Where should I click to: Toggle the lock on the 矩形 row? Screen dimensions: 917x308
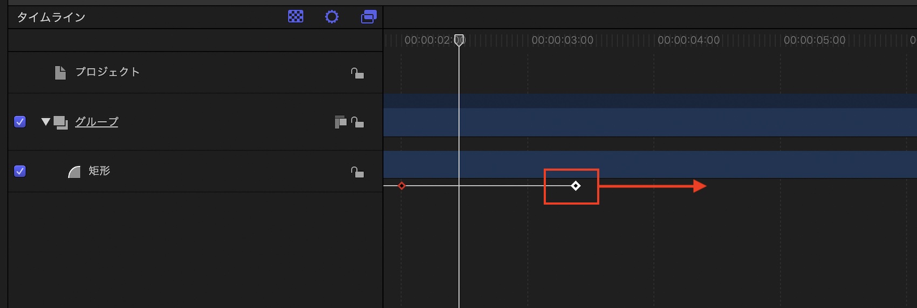pos(357,172)
